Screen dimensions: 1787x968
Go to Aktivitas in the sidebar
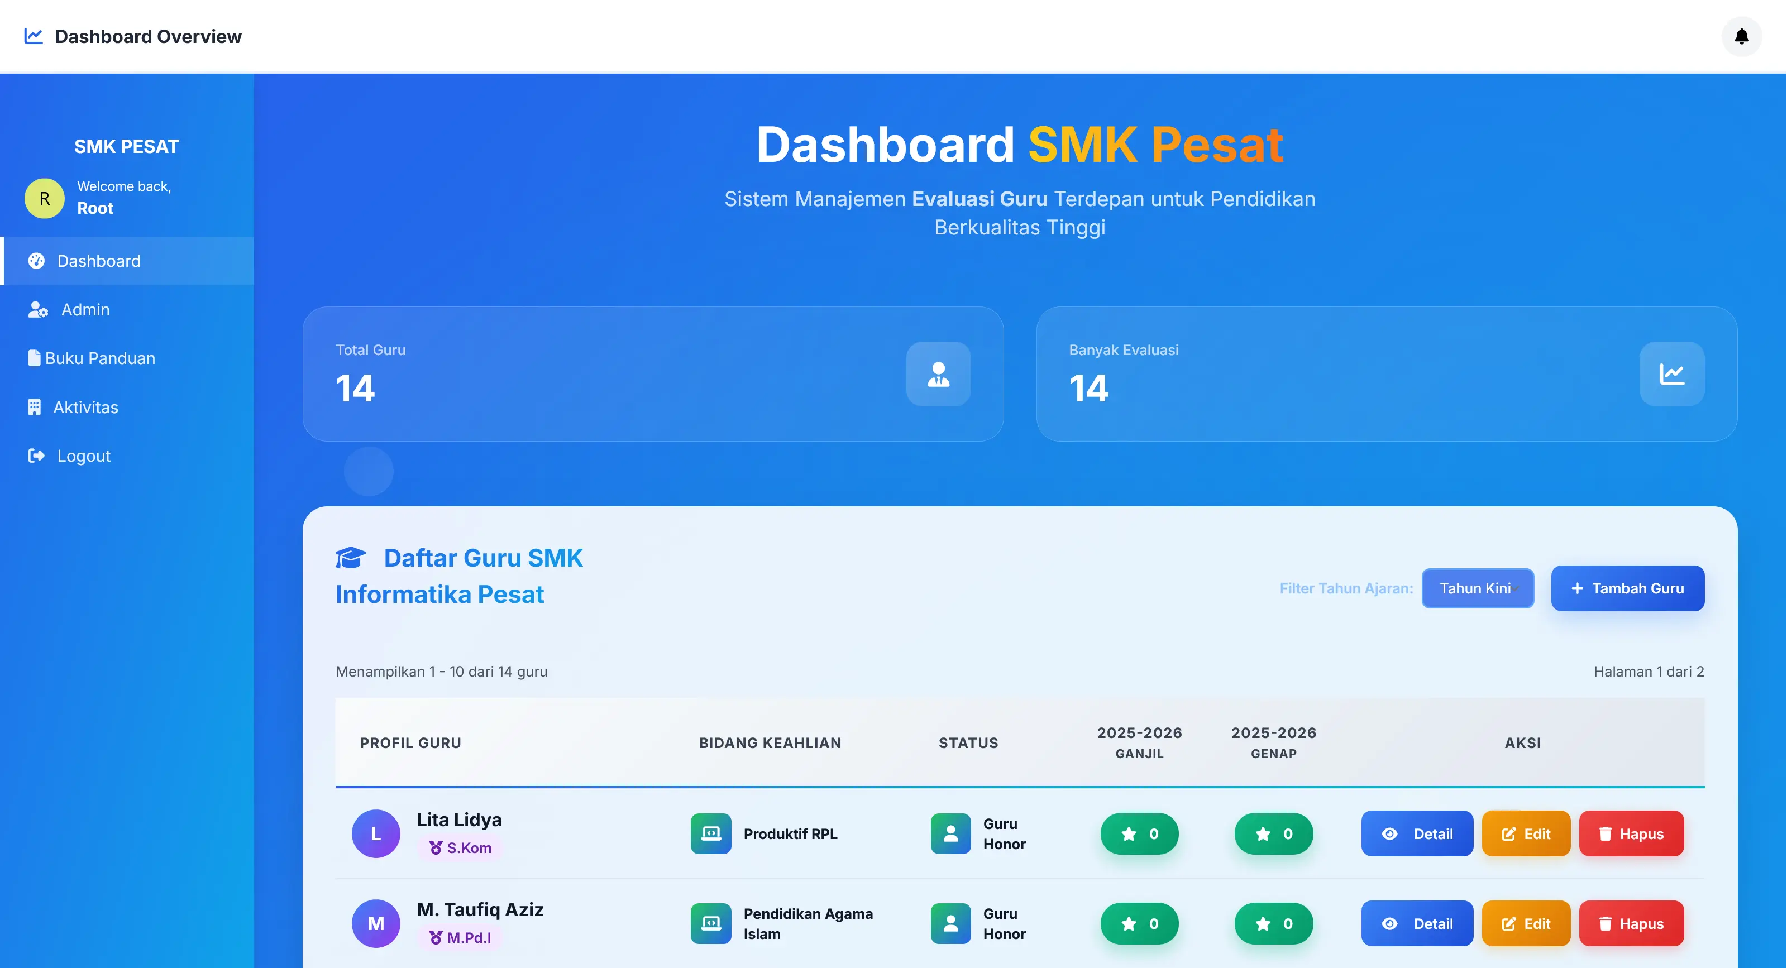85,407
